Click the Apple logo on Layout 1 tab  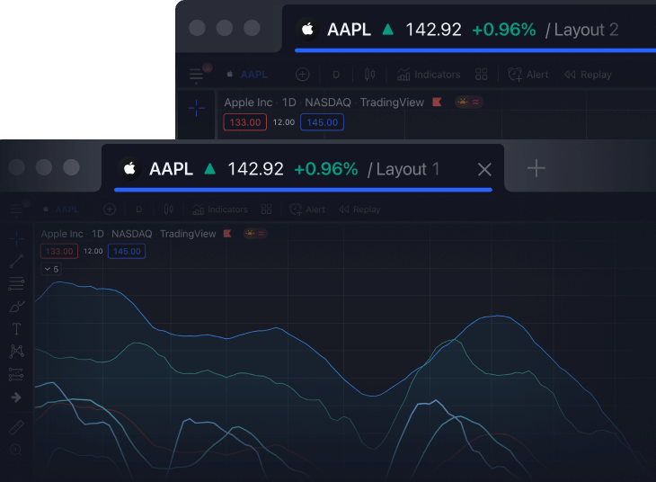(x=129, y=169)
